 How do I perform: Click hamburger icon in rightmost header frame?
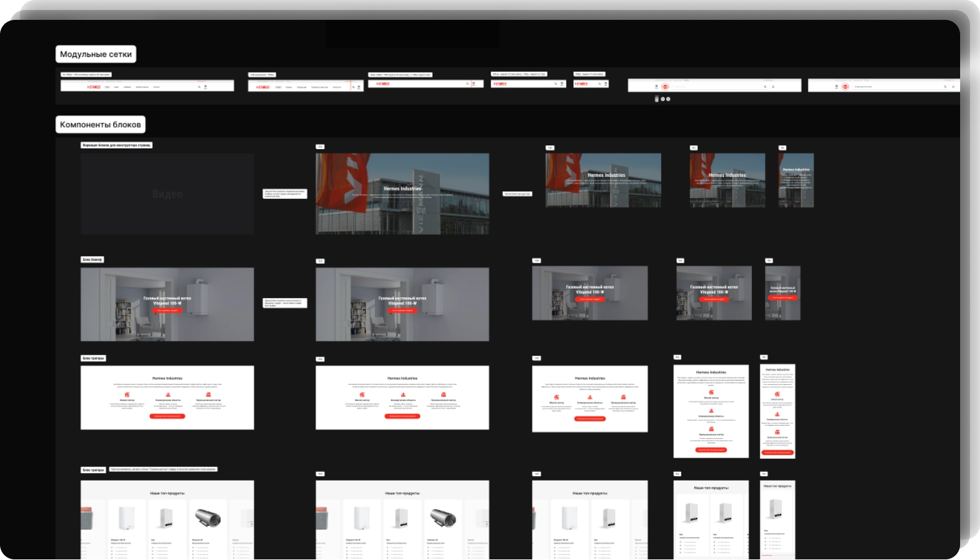[836, 87]
